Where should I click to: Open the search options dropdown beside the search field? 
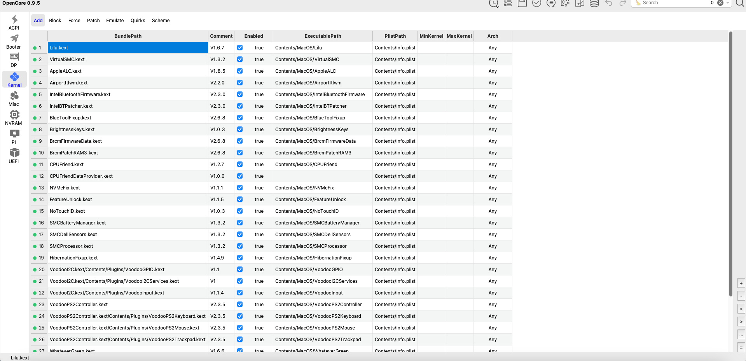click(x=727, y=4)
